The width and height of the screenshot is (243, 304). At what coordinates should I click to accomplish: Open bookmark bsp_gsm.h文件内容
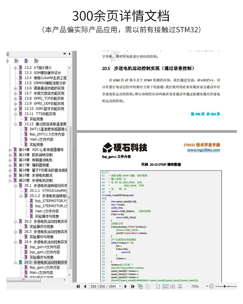45,247
